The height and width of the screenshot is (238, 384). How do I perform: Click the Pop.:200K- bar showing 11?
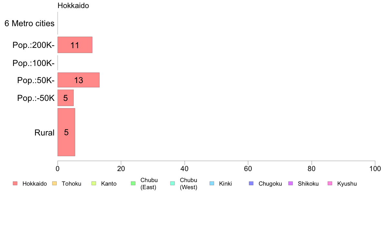click(x=75, y=45)
